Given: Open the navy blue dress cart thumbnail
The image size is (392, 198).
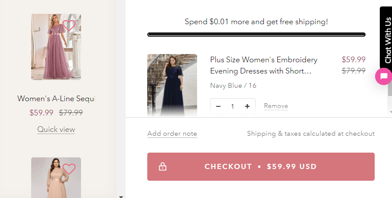Looking at the screenshot, I should (172, 85).
